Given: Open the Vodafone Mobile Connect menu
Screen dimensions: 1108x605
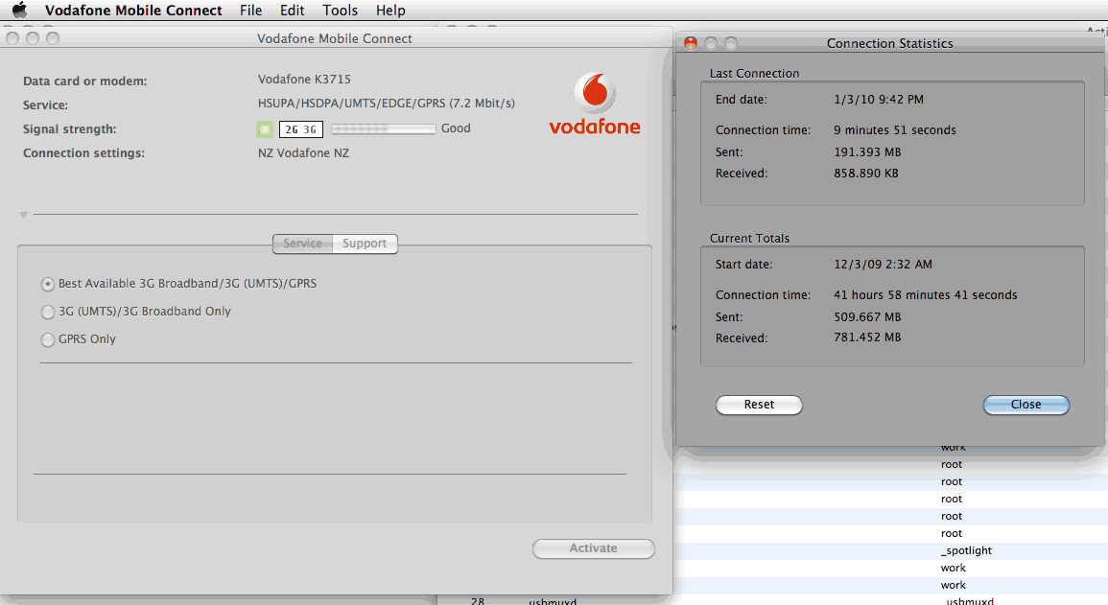Looking at the screenshot, I should pos(133,10).
